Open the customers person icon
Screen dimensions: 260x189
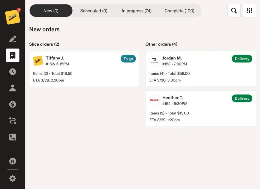click(x=12, y=88)
